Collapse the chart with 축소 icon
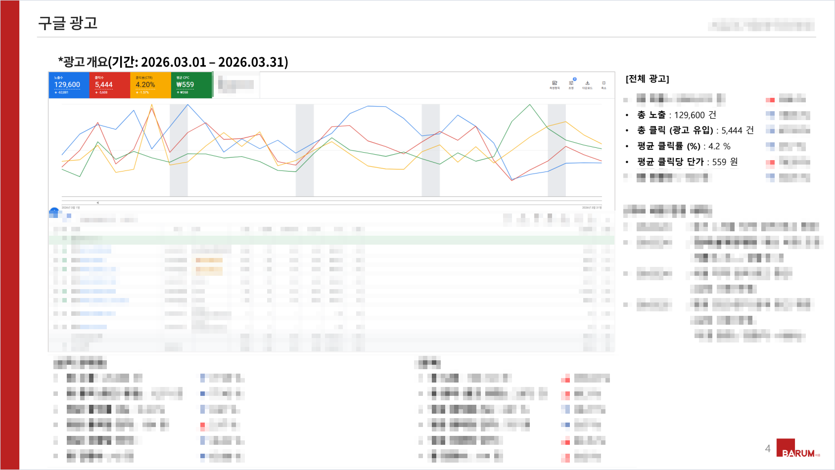This screenshot has height=470, width=835. coord(603,84)
